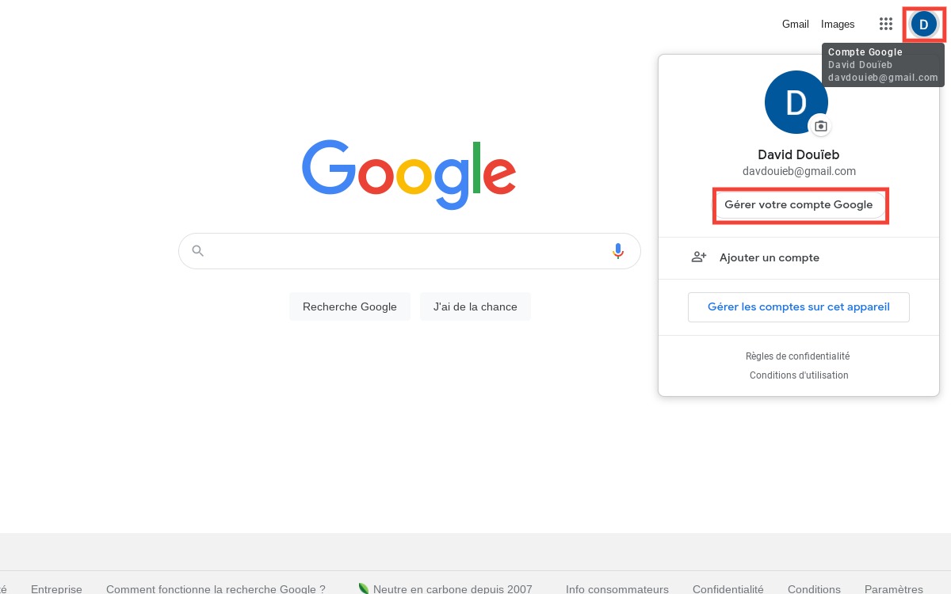The height and width of the screenshot is (594, 951).
Task: Click the add-person icon beside Ajouter un compte
Action: tap(698, 257)
